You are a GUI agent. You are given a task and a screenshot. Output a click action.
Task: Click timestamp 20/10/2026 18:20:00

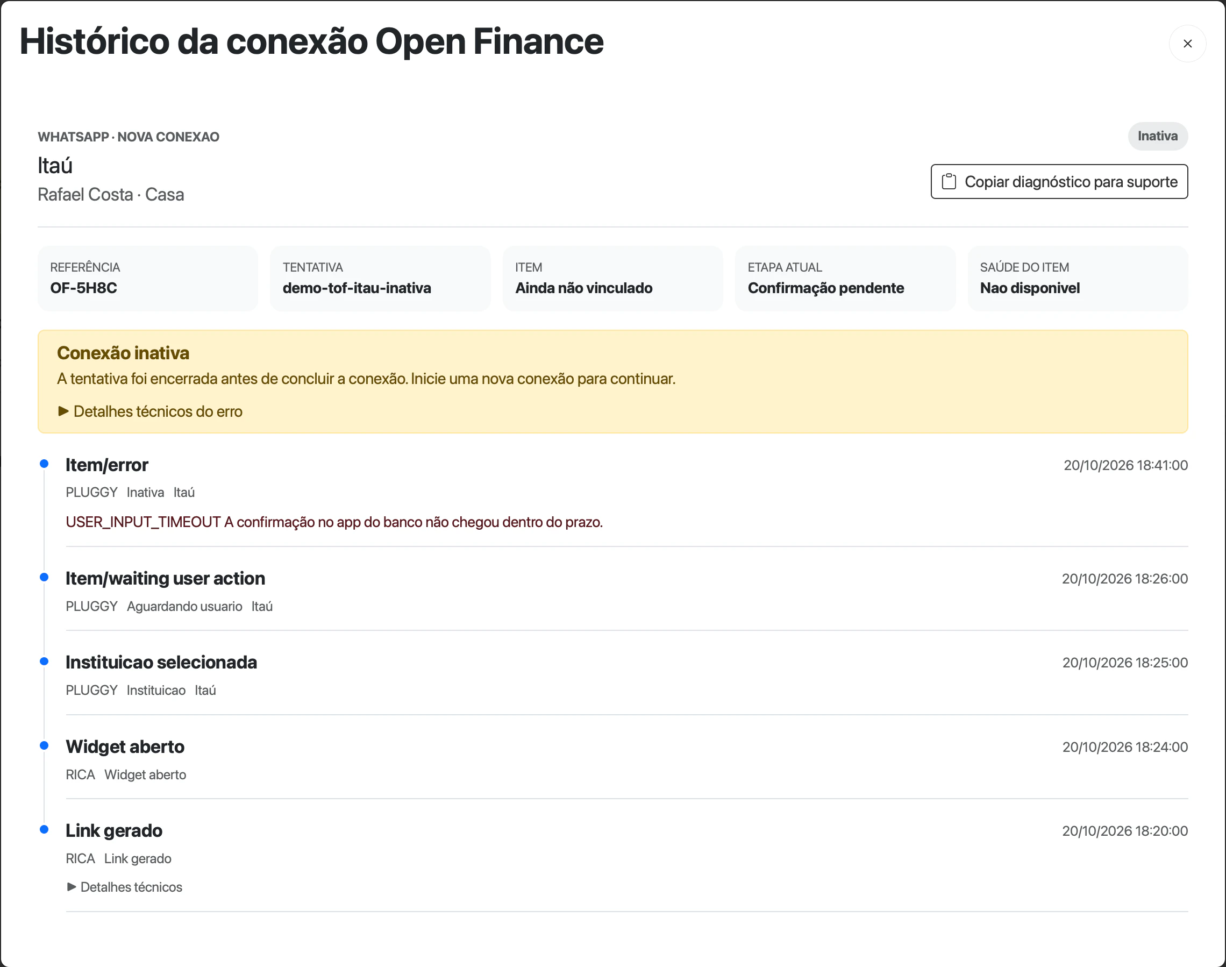point(1124,831)
